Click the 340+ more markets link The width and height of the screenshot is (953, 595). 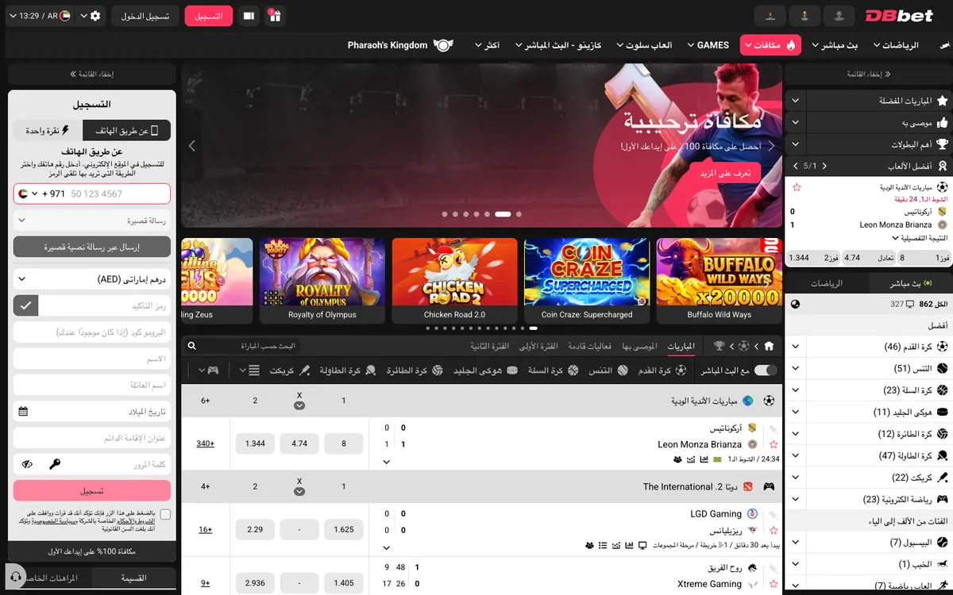point(206,443)
